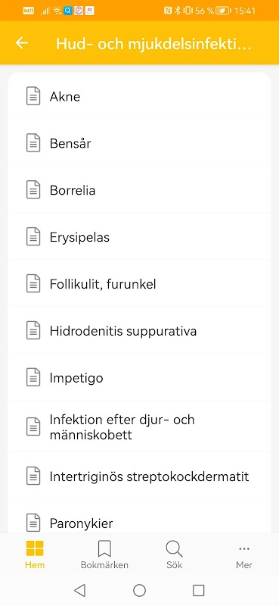Image resolution: width=279 pixels, height=606 pixels.
Task: Tap Android home circle navigation button
Action: point(139,590)
